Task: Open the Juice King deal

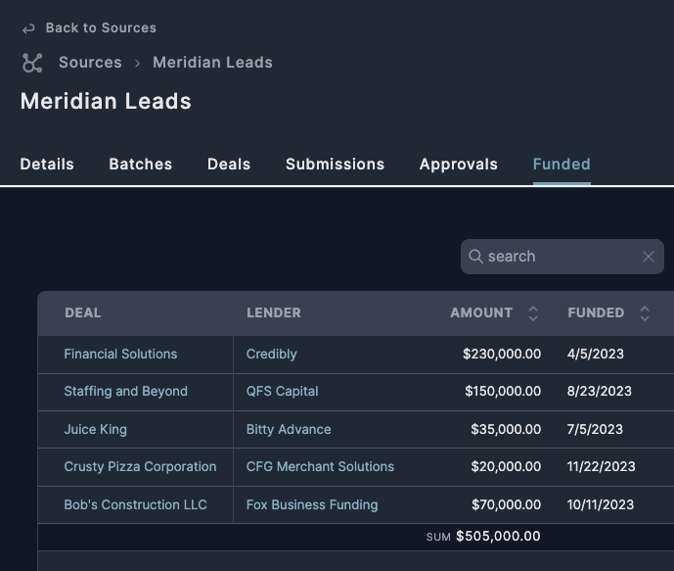Action: pos(95,429)
